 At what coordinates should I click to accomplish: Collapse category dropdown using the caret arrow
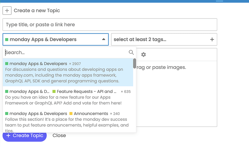pos(103,39)
